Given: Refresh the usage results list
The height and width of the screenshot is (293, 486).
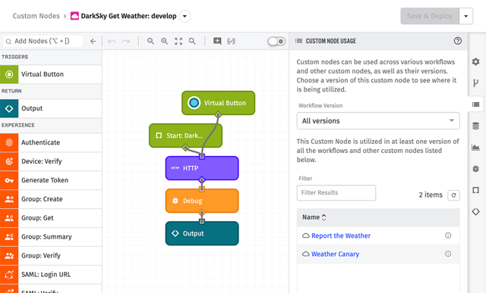Looking at the screenshot, I should pyautogui.click(x=453, y=195).
